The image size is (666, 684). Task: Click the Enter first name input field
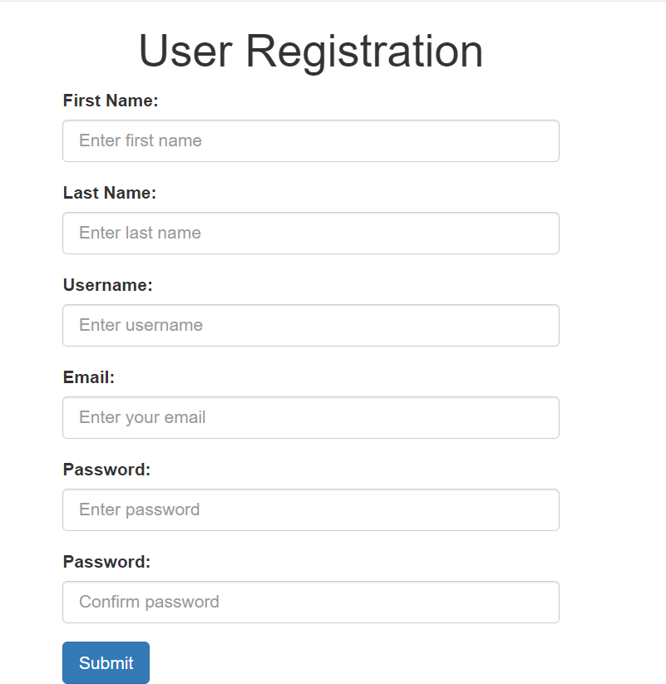click(x=310, y=140)
